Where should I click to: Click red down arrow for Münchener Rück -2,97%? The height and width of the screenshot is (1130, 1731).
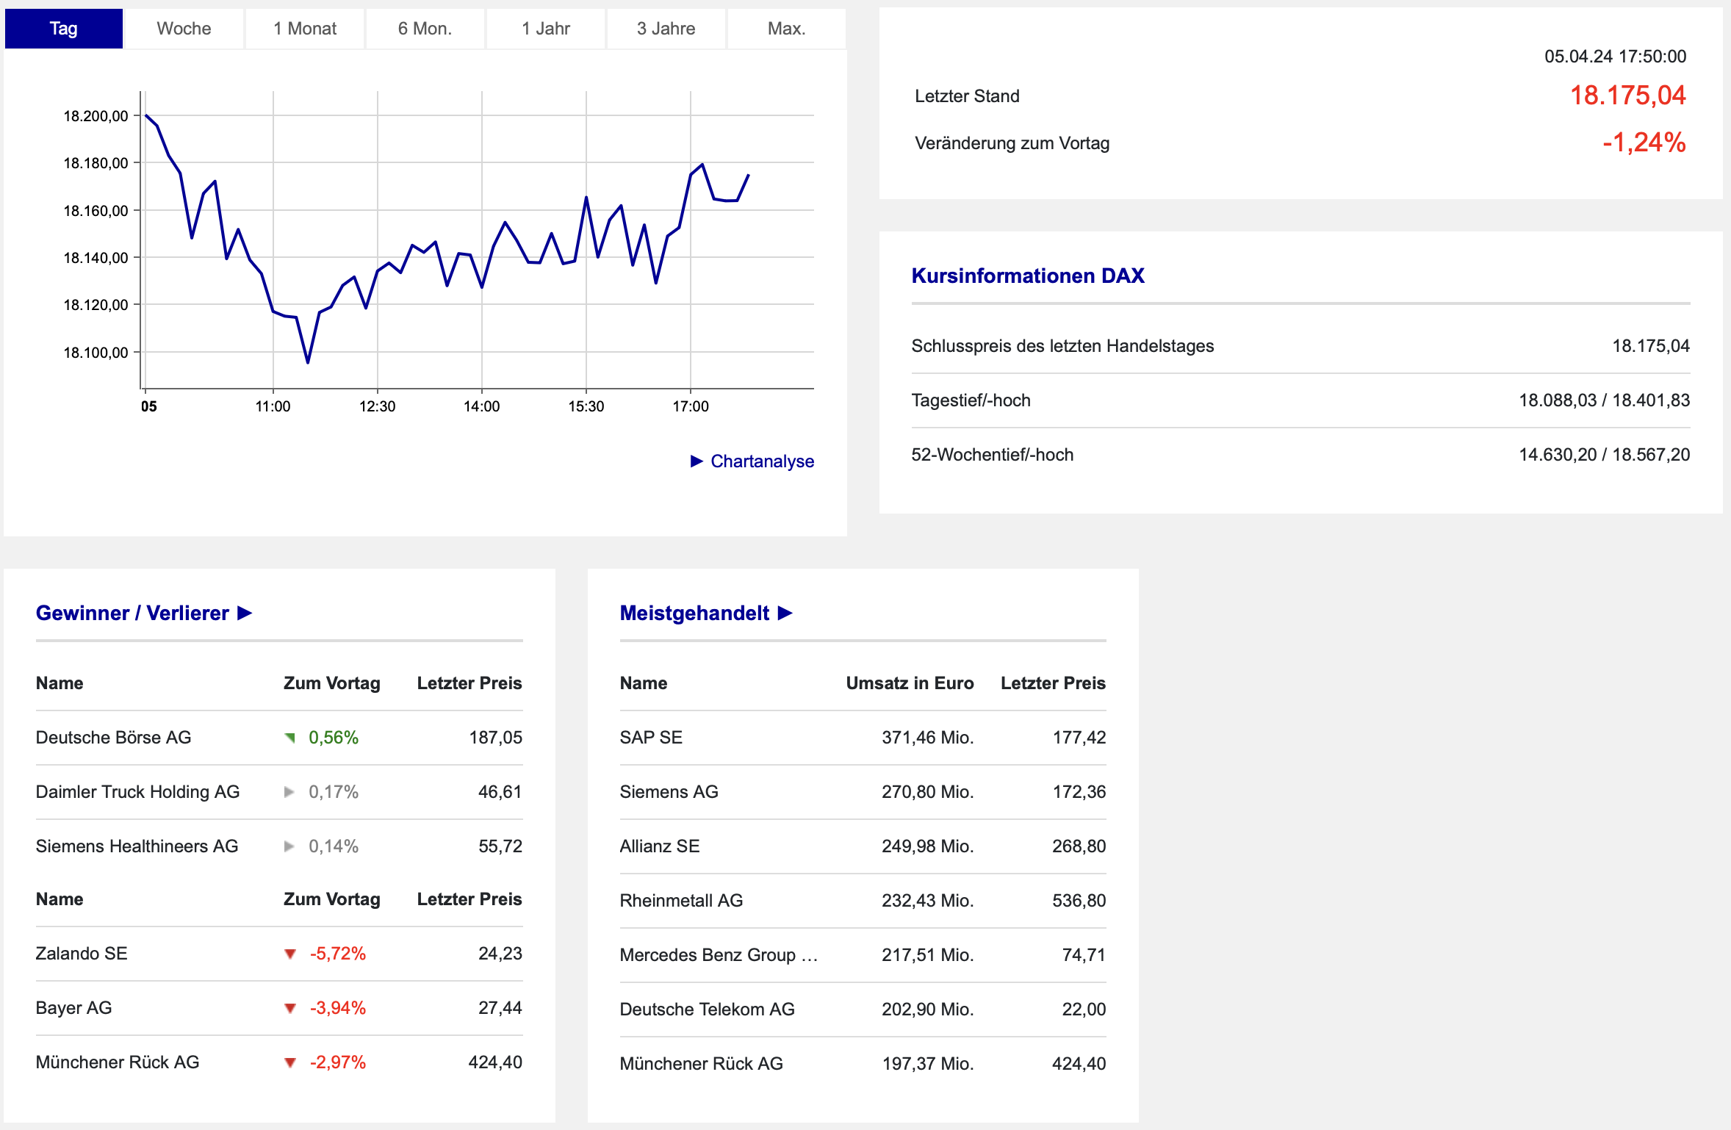pos(290,1062)
